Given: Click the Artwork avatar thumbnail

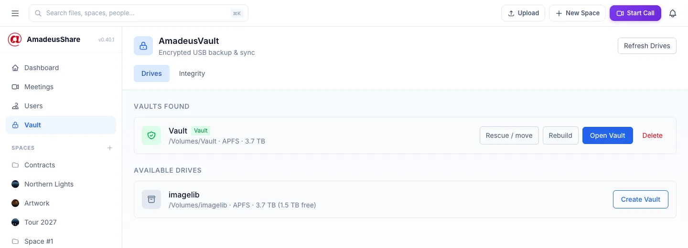Looking at the screenshot, I should (x=15, y=203).
